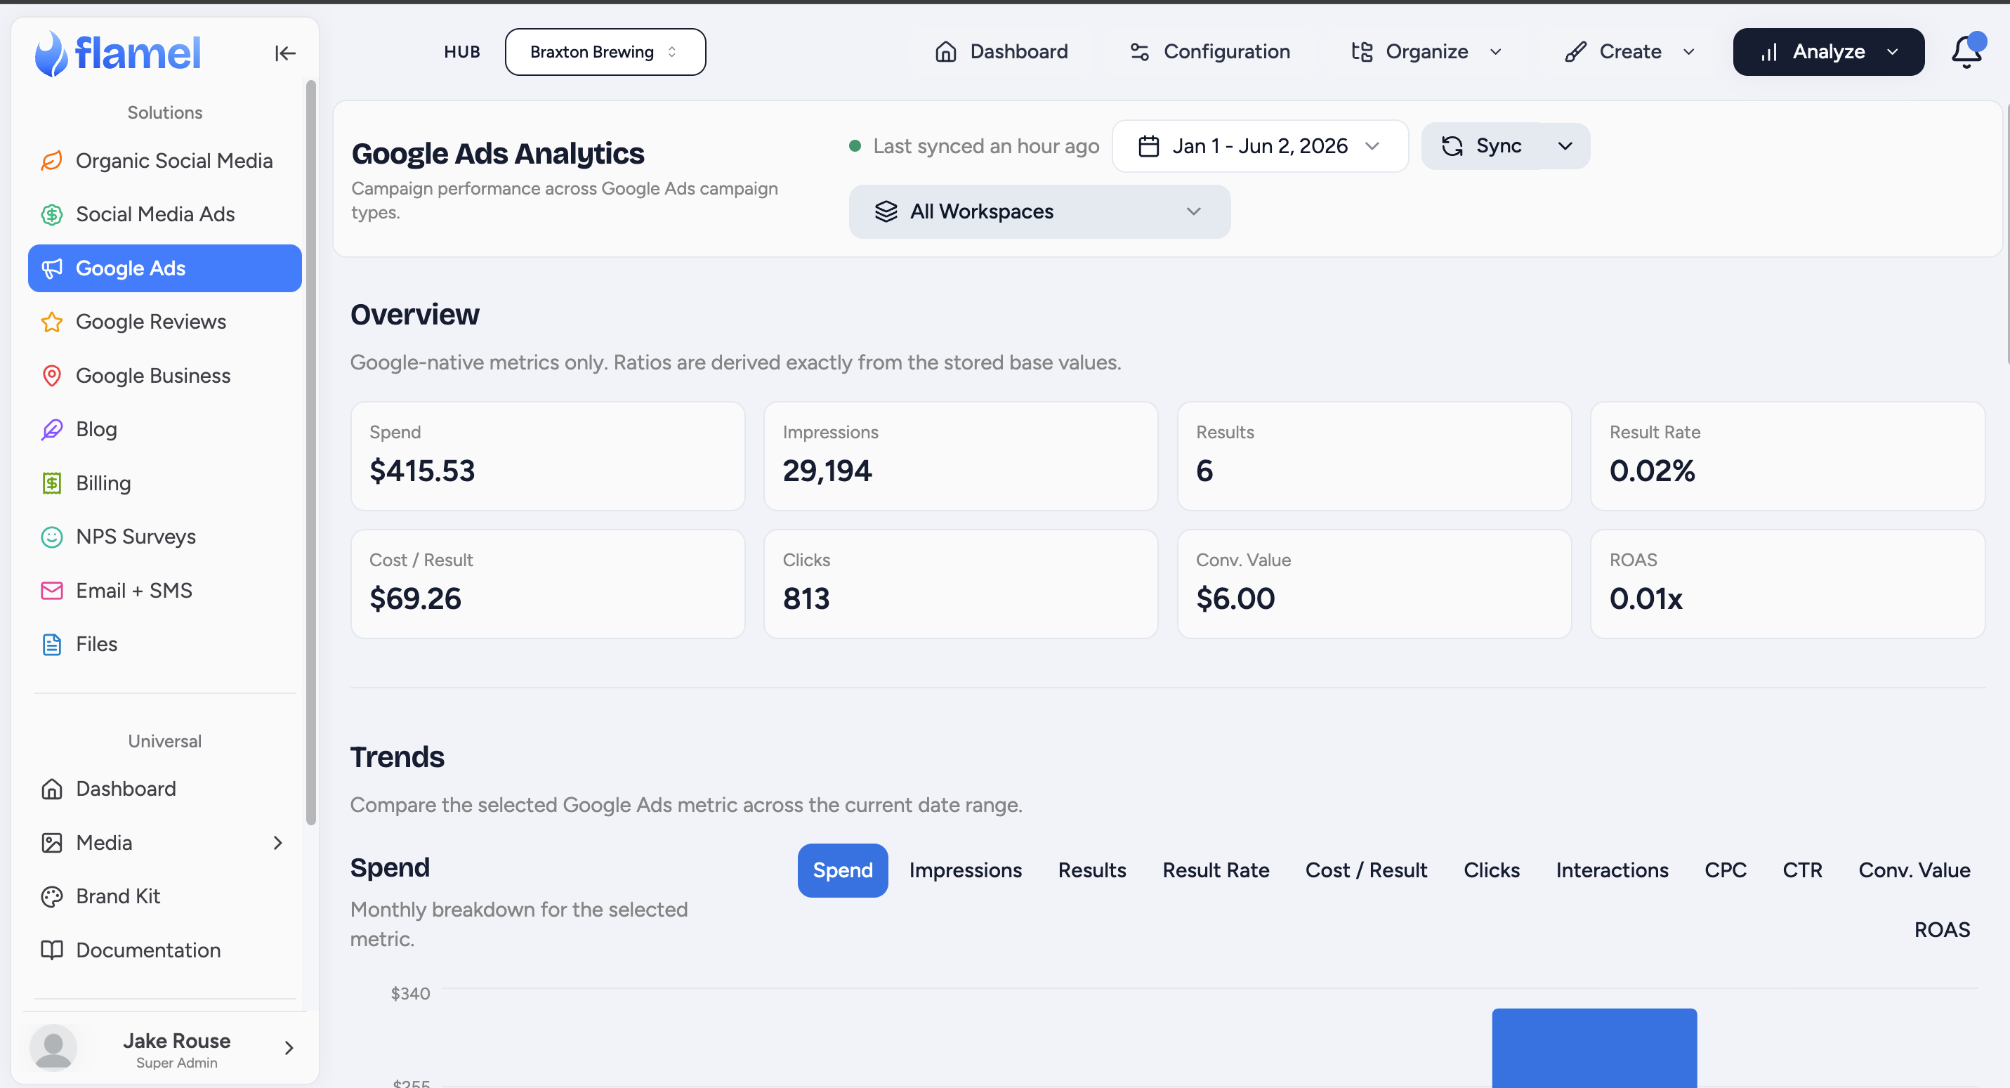Open the Sync options dropdown arrow
2010x1088 pixels.
click(1565, 146)
